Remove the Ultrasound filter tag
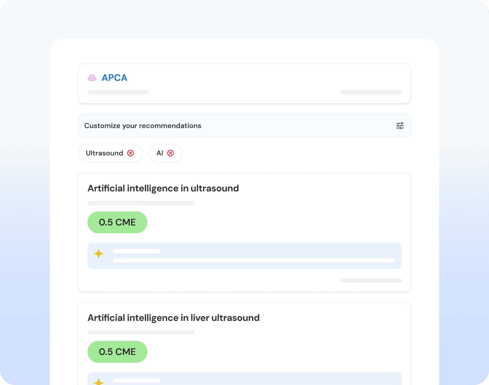The width and height of the screenshot is (489, 385). (131, 153)
